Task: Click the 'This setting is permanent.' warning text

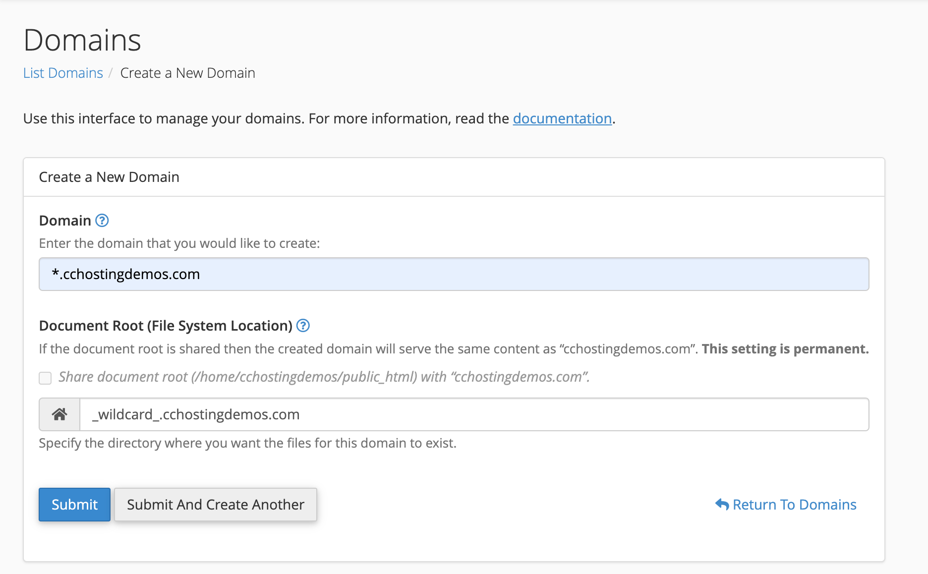Action: click(x=785, y=349)
